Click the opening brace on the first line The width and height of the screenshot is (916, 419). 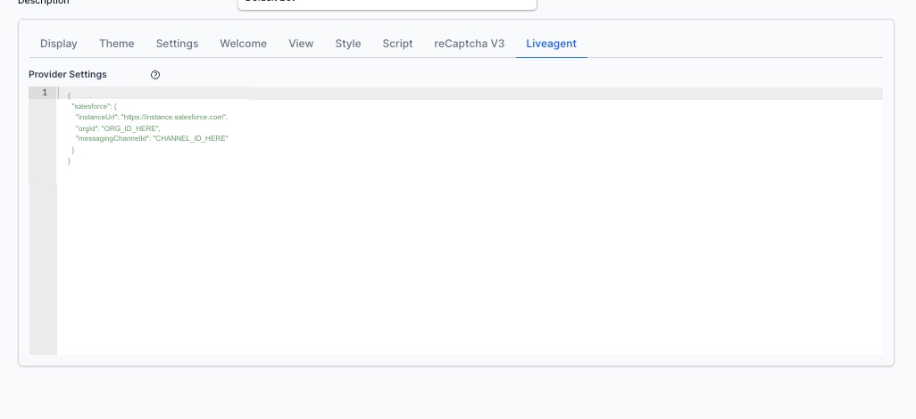pyautogui.click(x=69, y=95)
